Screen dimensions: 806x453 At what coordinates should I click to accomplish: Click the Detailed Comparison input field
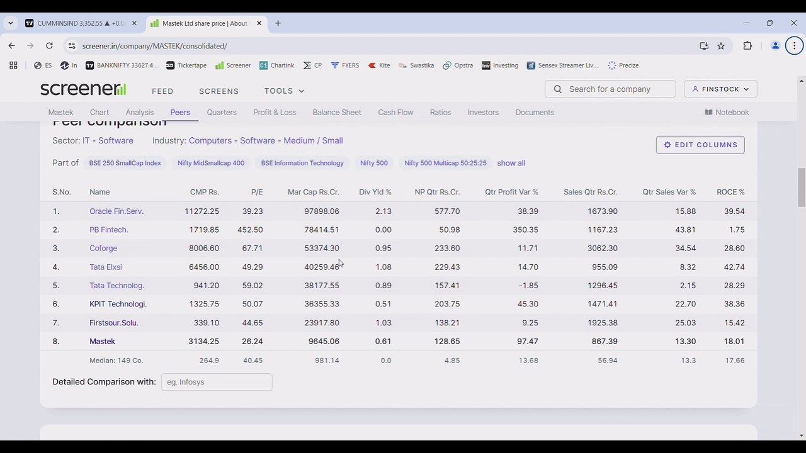coord(217,382)
